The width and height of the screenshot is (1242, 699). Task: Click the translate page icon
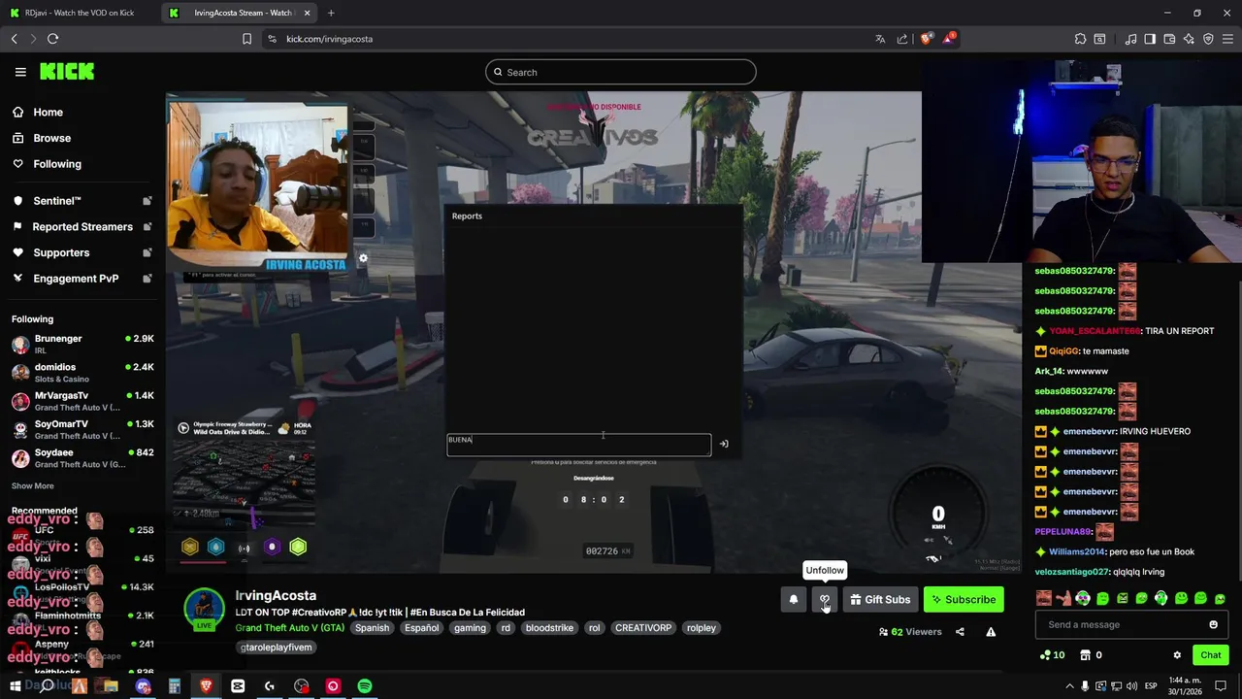(880, 39)
